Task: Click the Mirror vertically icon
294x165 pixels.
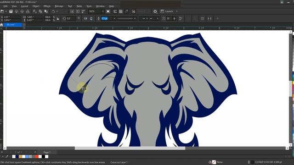Action: coord(91,18)
